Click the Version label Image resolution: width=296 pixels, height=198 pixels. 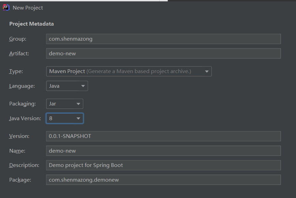point(19,136)
